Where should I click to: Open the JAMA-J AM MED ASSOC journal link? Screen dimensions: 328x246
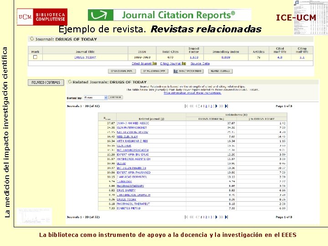click(x=133, y=123)
